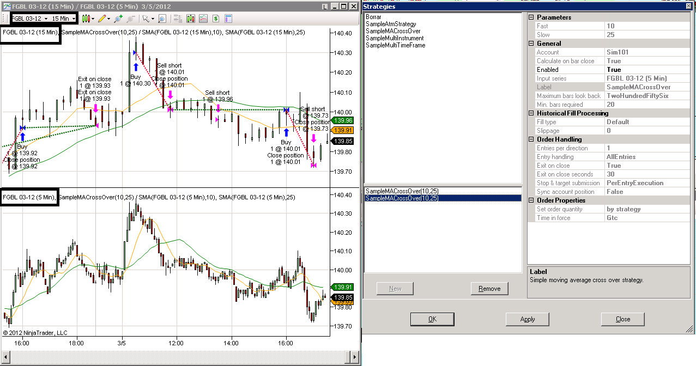696x366 pixels.
Task: Select SampleMultiTimeFrame in the strategies list
Action: pyautogui.click(x=396, y=45)
